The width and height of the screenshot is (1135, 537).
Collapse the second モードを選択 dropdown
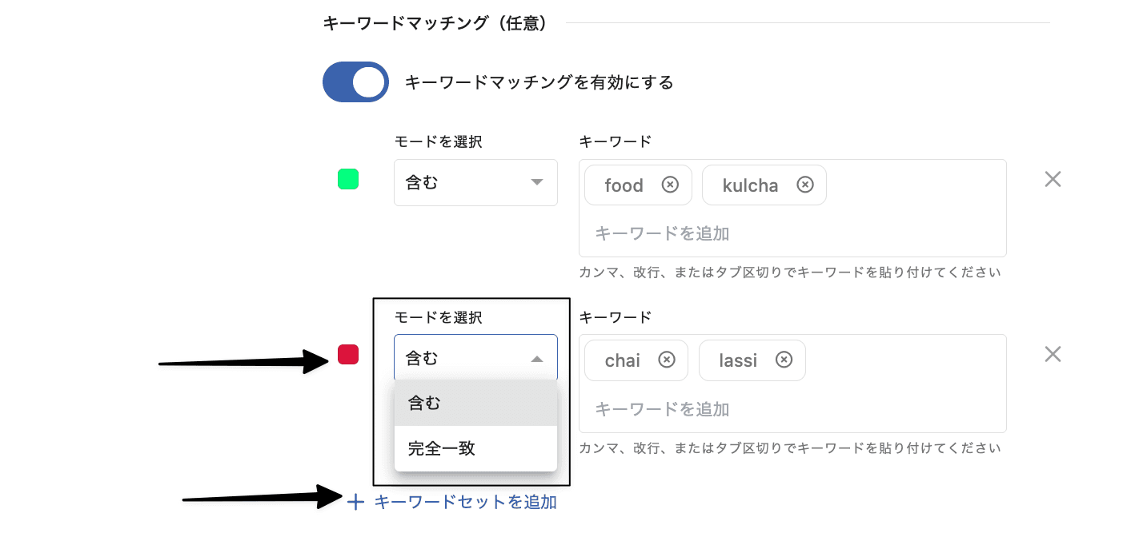pyautogui.click(x=475, y=358)
